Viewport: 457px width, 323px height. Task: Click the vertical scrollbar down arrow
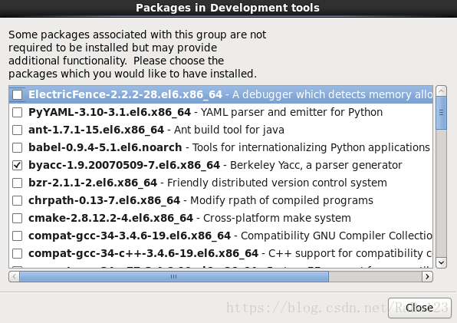tap(441, 262)
